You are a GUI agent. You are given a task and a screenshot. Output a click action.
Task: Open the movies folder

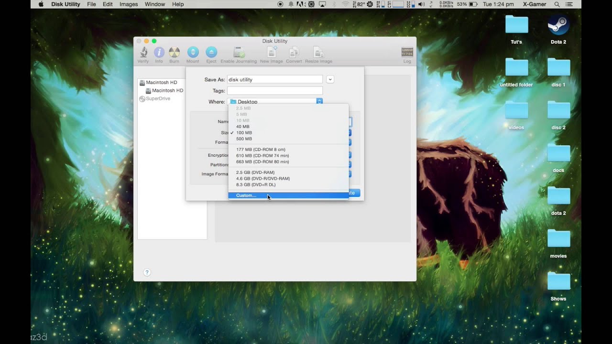pyautogui.click(x=558, y=243)
